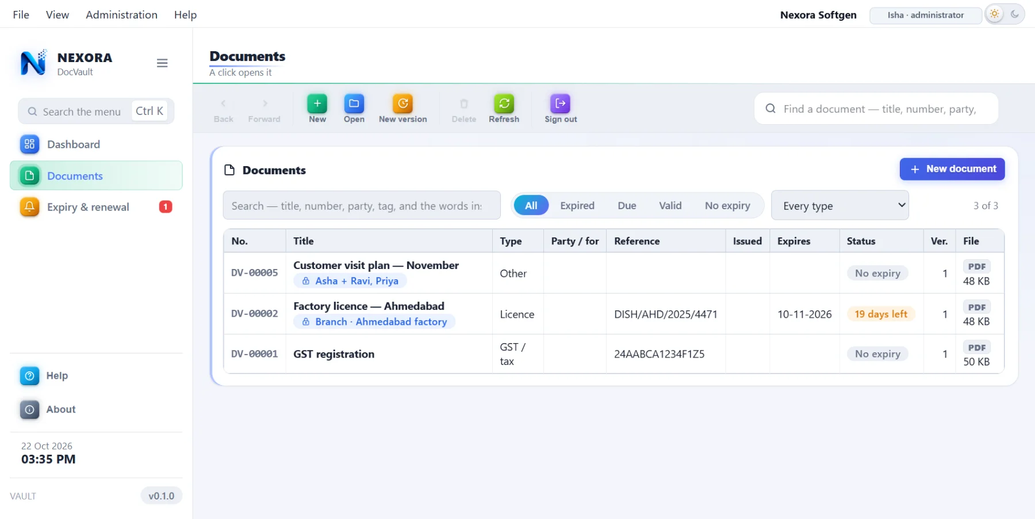The width and height of the screenshot is (1035, 519).
Task: Click the blue New document button
Action: click(x=952, y=169)
